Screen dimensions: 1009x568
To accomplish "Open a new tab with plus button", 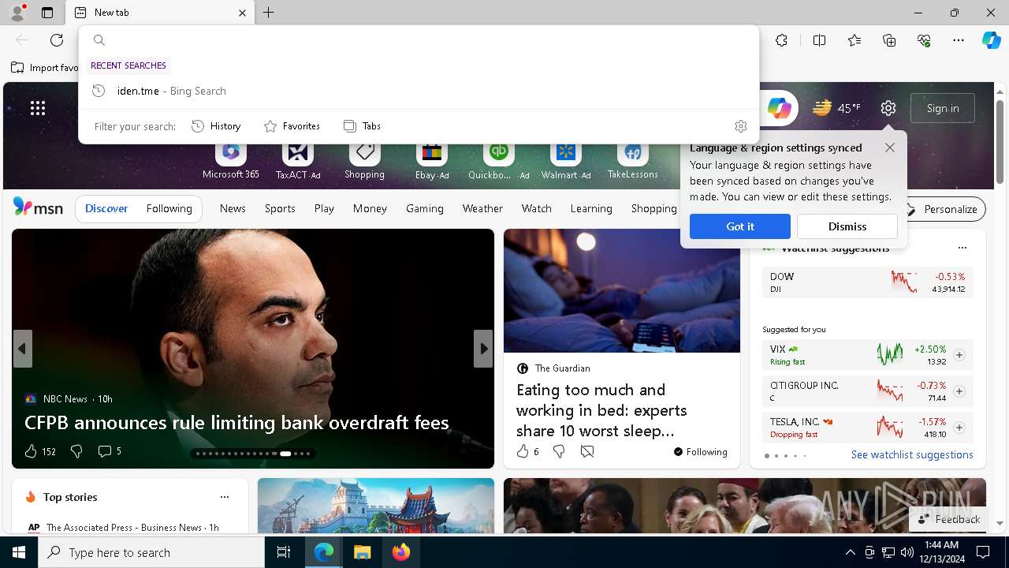I will click(x=268, y=13).
